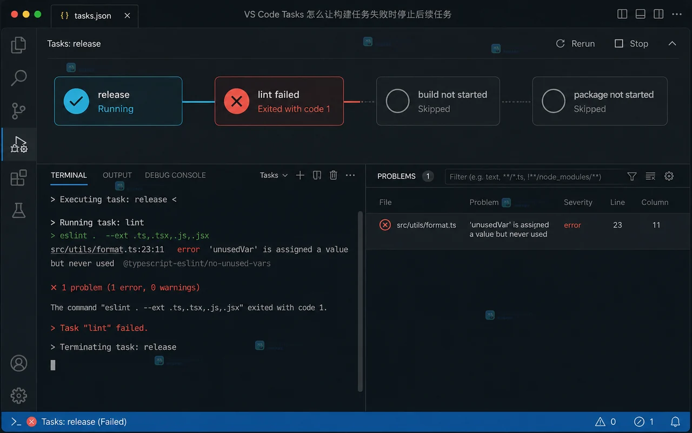Open Run and Debug view
The width and height of the screenshot is (692, 433).
pyautogui.click(x=18, y=144)
